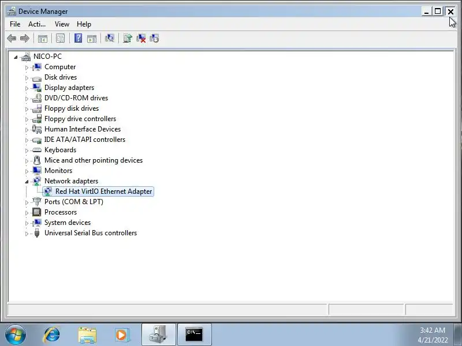Click the Display adapters icon
The image size is (462, 346).
click(37, 88)
